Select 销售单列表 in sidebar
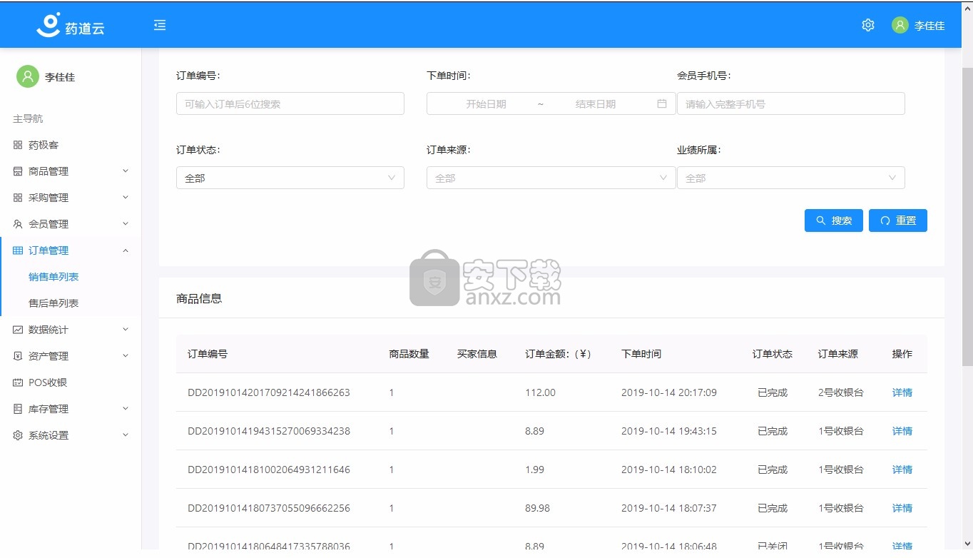The height and width of the screenshot is (558, 973). click(x=54, y=277)
